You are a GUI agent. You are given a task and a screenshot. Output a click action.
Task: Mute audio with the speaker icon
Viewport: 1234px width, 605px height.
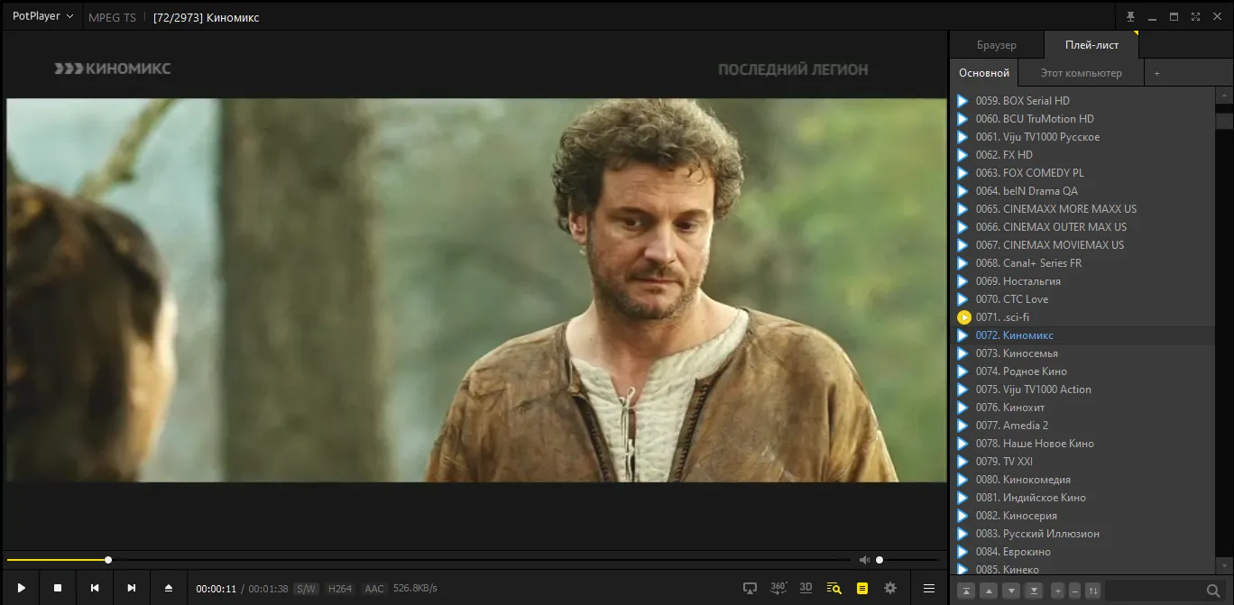[864, 560]
